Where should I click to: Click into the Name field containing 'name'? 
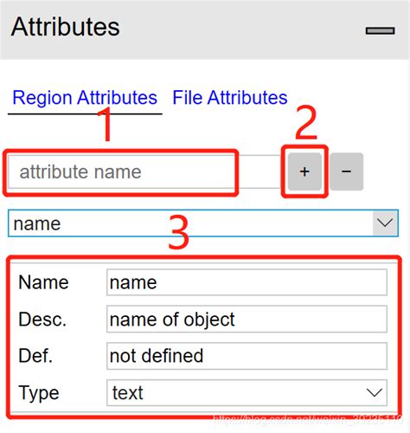click(247, 282)
